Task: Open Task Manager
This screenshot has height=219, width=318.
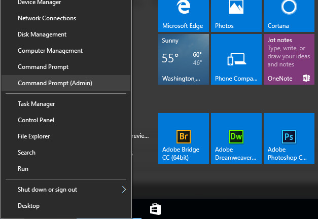Action: tap(66, 104)
